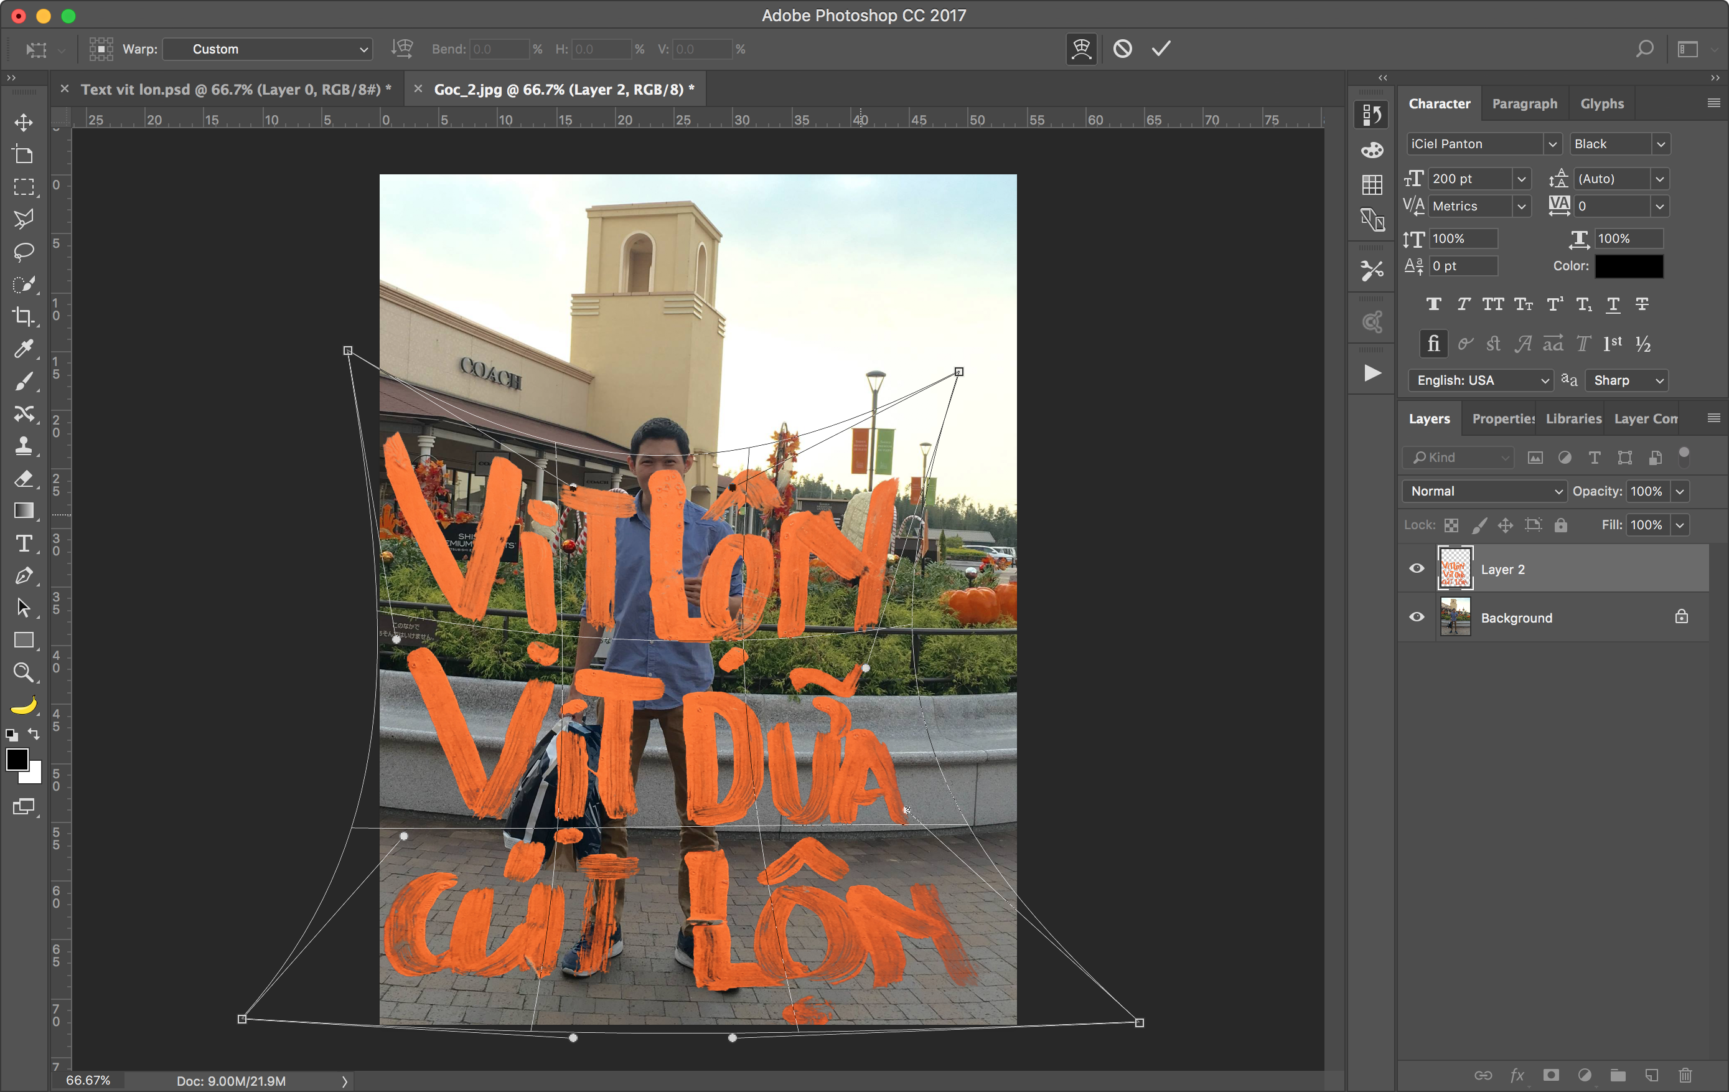The height and width of the screenshot is (1092, 1729).
Task: Hide Layer 2 visibility eye
Action: coord(1417,568)
